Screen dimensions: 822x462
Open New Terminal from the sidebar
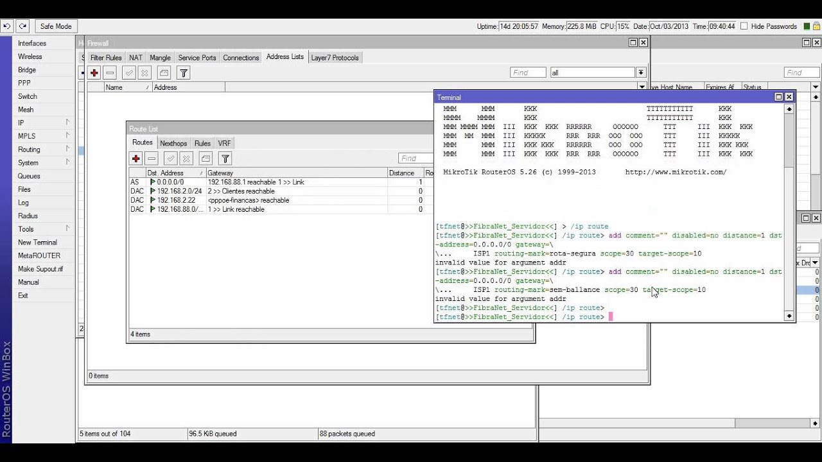[37, 243]
